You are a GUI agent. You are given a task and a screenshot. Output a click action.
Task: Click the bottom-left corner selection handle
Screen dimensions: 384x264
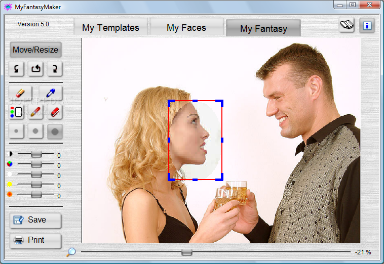tap(171, 178)
